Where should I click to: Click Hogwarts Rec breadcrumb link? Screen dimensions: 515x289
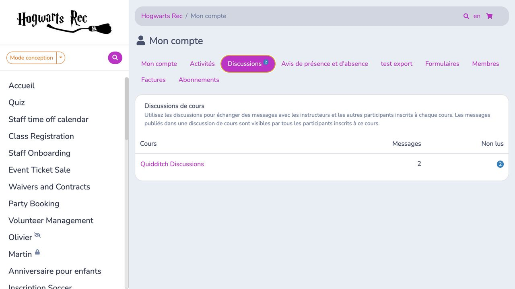(162, 16)
